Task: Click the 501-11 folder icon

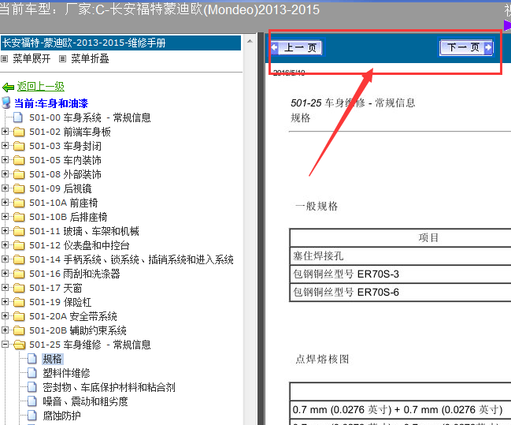Action: (x=19, y=231)
